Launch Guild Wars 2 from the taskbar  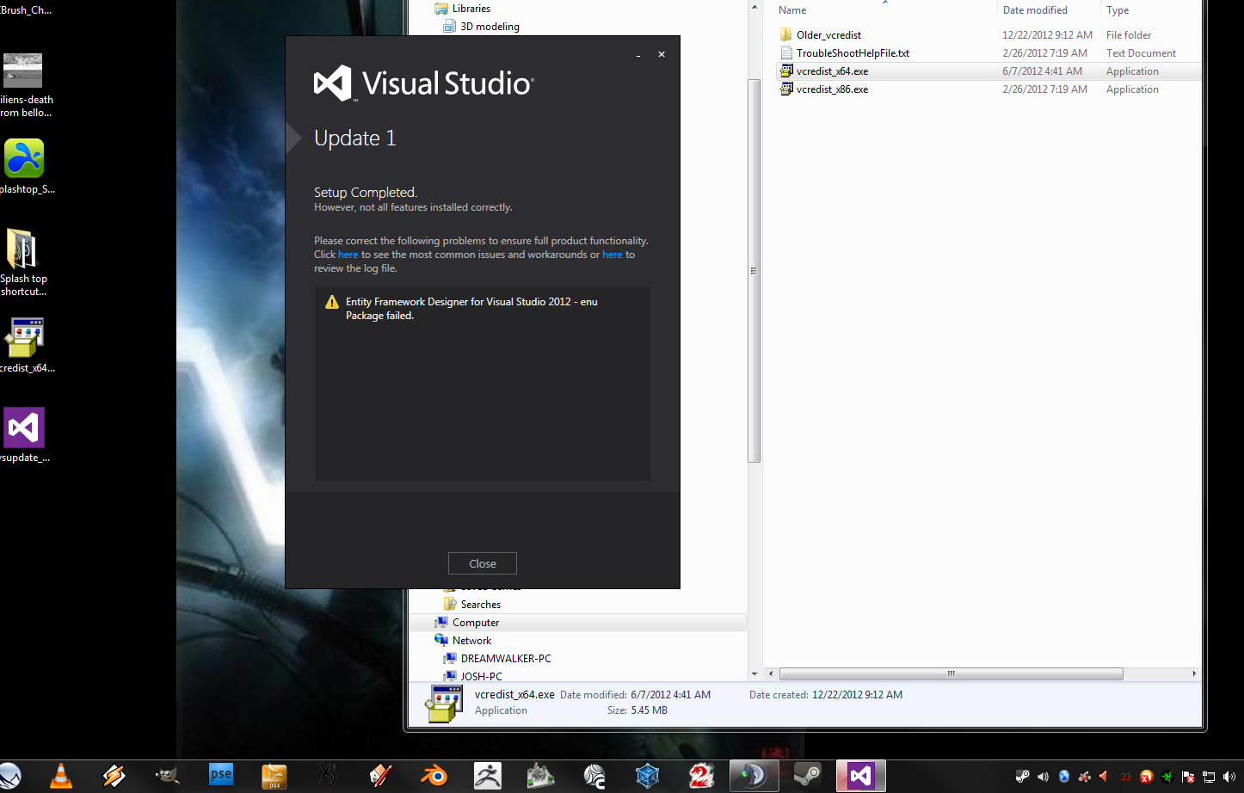(x=701, y=776)
